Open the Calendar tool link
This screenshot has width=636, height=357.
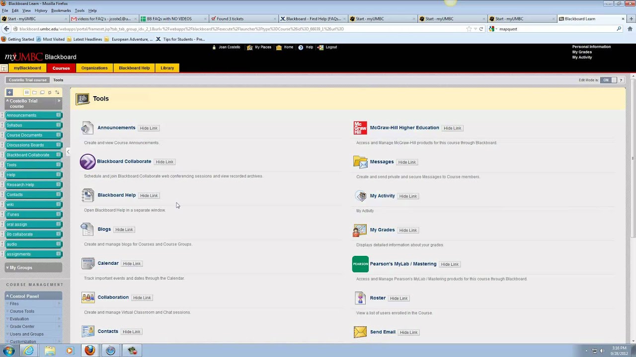click(108, 263)
